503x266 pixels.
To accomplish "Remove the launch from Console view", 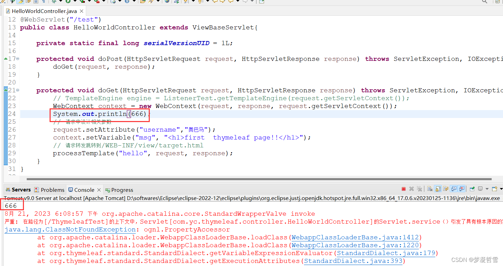I will tap(412, 189).
